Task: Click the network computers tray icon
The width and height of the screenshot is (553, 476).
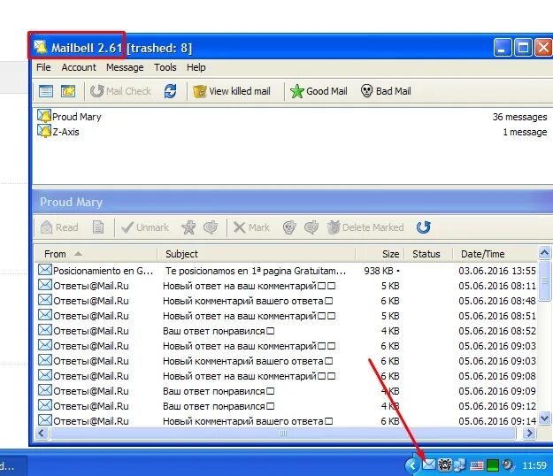Action: point(460,465)
